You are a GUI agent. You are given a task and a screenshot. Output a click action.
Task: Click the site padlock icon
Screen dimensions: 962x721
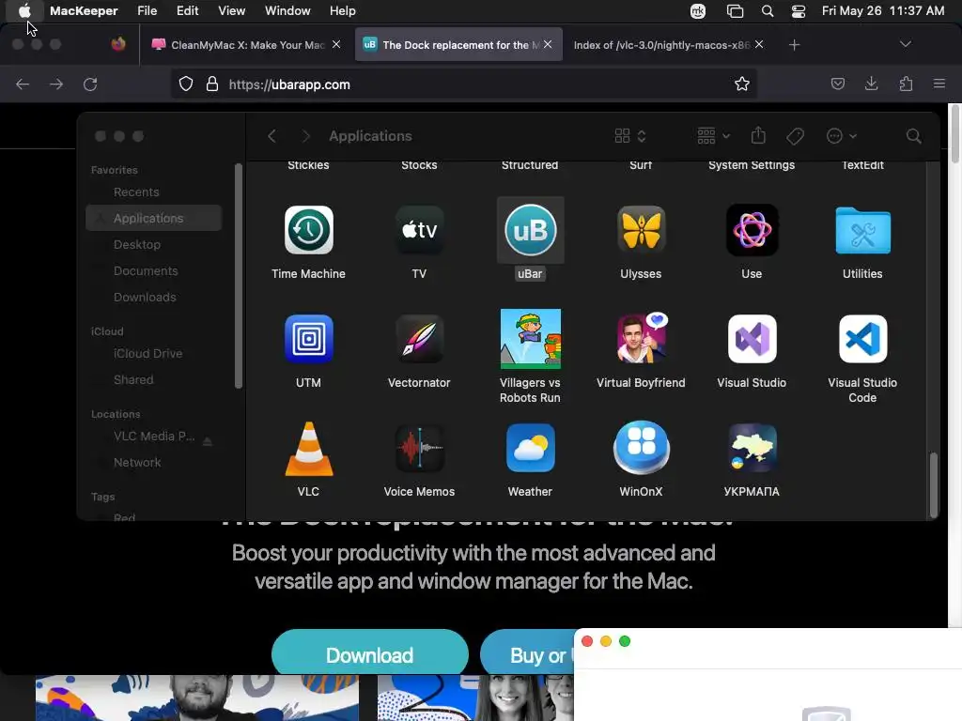[x=212, y=84]
